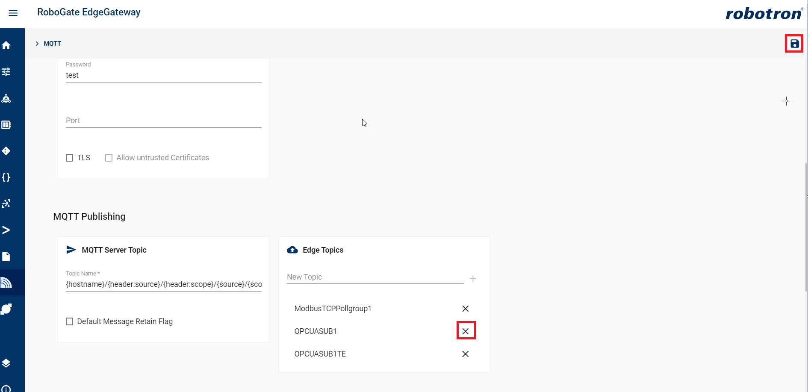The width and height of the screenshot is (808, 392).
Task: Select the highlighted MQTT signal icon
Action: [x=6, y=282]
